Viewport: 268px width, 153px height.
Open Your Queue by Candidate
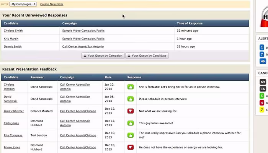click(147, 55)
